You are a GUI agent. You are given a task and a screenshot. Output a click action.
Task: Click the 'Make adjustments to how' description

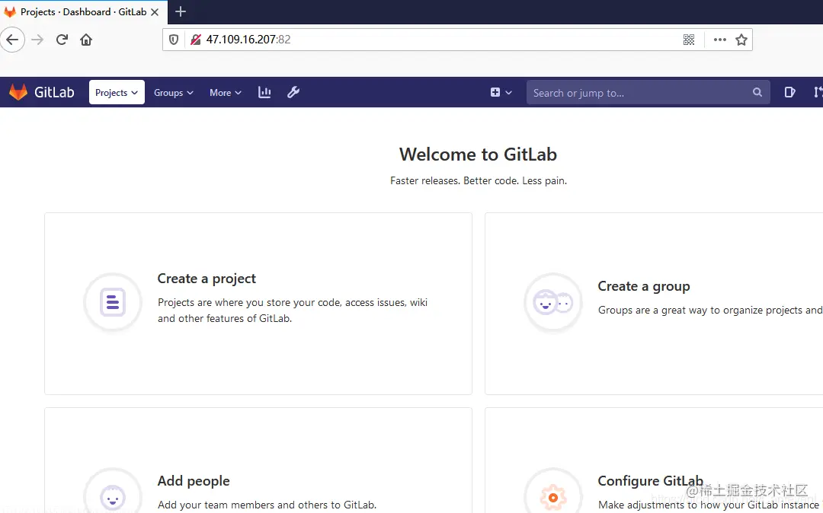710,505
